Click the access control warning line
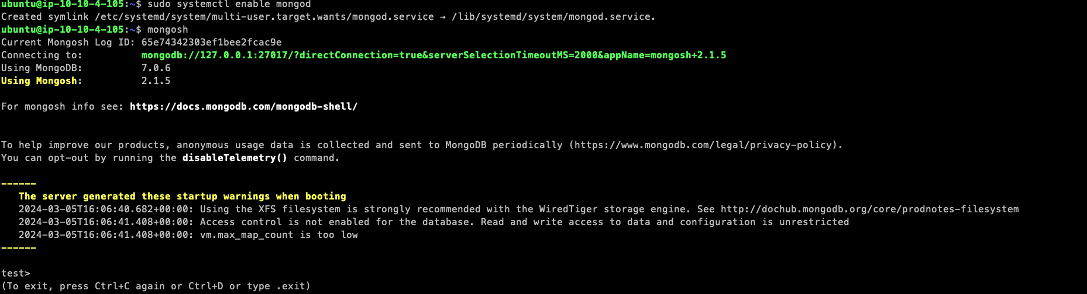The width and height of the screenshot is (1087, 294). [433, 222]
